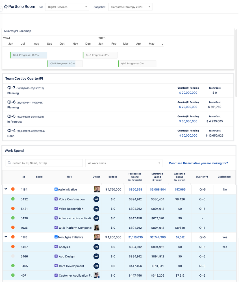Click the search magnifier icon in Work Spend
This screenshot has width=239, height=282.
[x=10, y=163]
